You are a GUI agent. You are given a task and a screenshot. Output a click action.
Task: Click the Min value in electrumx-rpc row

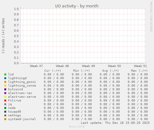click(82, 93)
